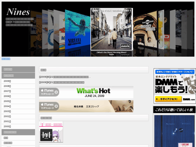Image resolution: width=196 pixels, height=147 pixels.
Task: Open the DMM advertisement banner
Action: [175, 86]
